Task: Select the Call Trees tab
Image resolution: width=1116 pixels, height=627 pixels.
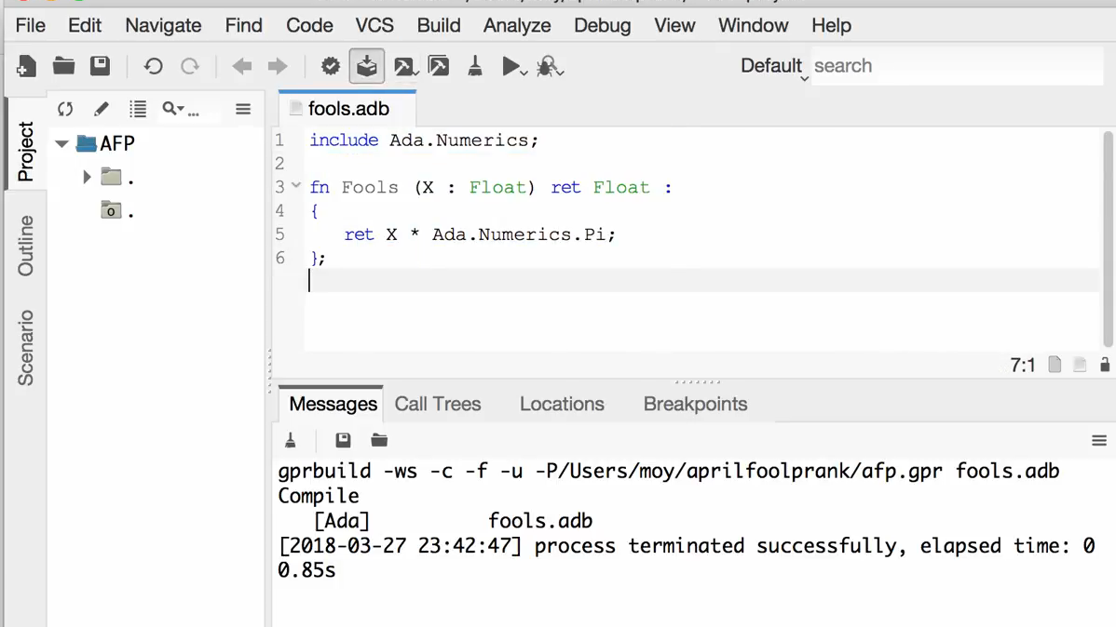Action: pos(438,404)
